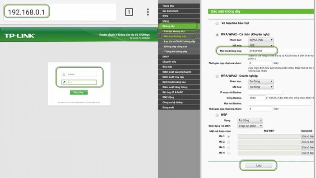The image size is (316, 178).
Task: Click the TP-LINK logo
Action: point(20,36)
